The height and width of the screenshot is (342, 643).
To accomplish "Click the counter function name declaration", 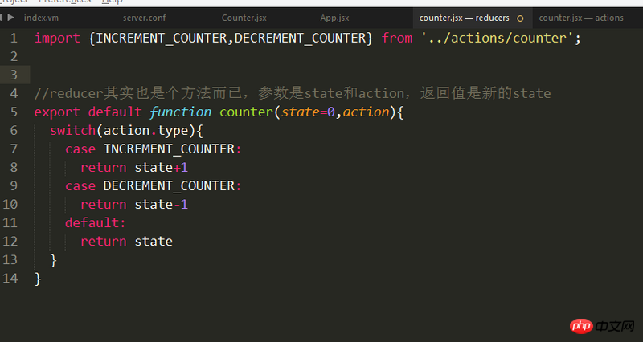I will (x=245, y=112).
